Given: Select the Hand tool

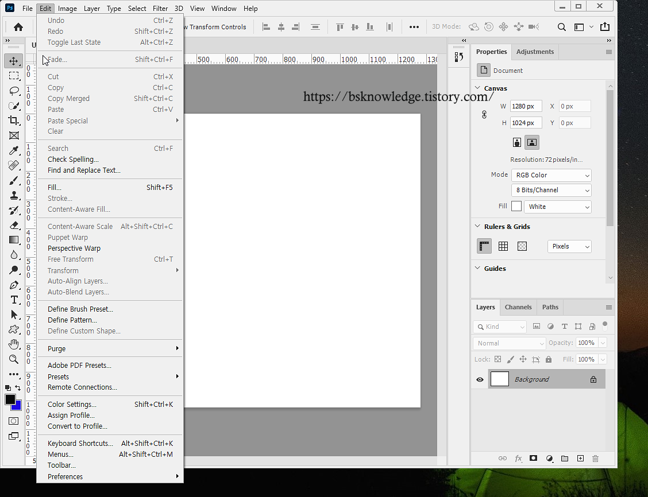Looking at the screenshot, I should [14, 344].
